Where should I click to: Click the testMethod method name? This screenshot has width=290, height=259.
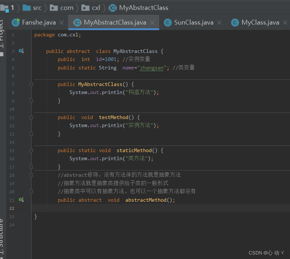(x=114, y=118)
